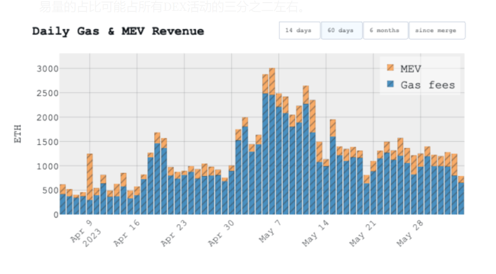Click the 2000 y-axis tick label
The height and width of the screenshot is (274, 496).
pos(48,118)
